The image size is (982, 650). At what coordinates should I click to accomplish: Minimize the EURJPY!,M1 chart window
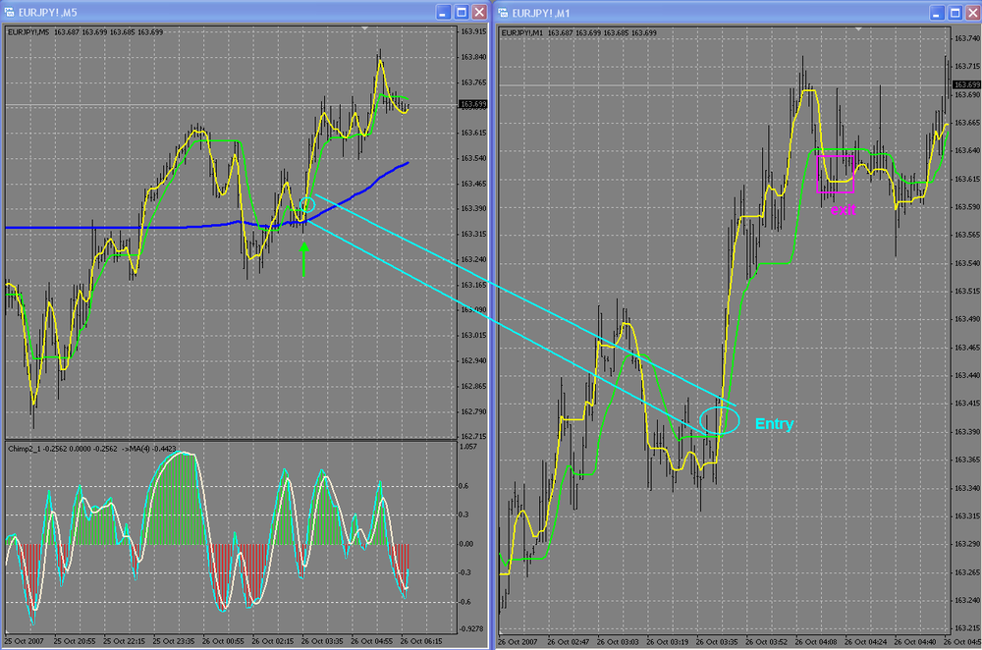click(937, 13)
